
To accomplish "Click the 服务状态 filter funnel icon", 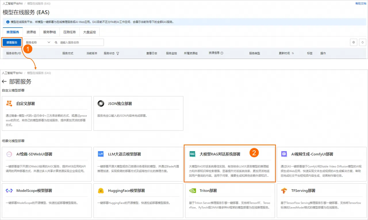I will (x=118, y=53).
